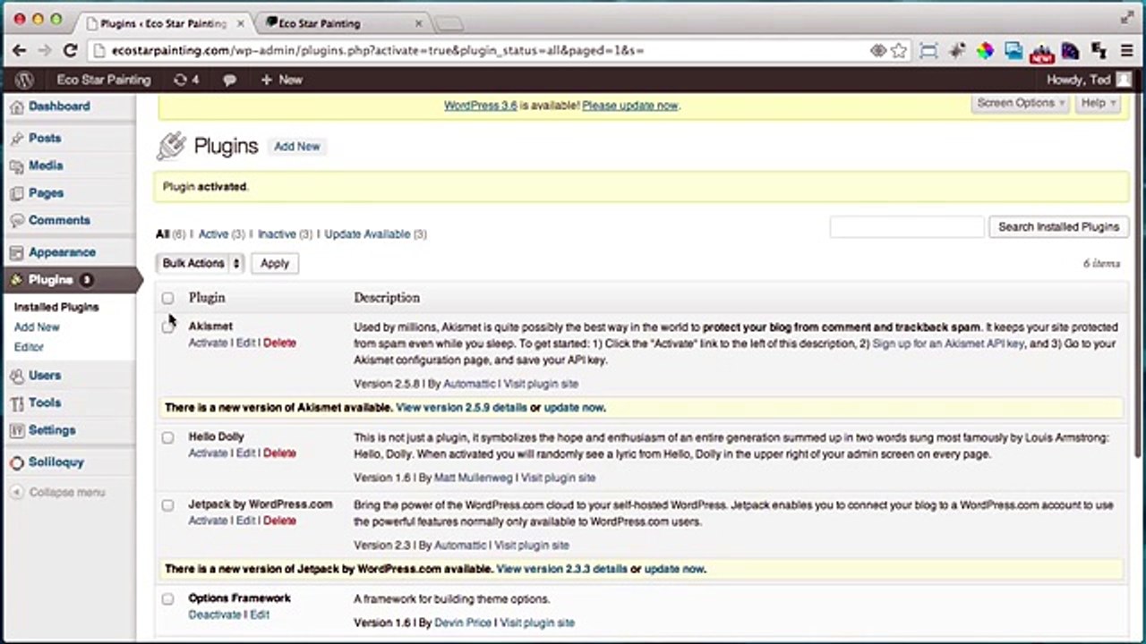Filter plugins by Active (3)
The height and width of the screenshot is (644, 1146).
[x=220, y=234]
